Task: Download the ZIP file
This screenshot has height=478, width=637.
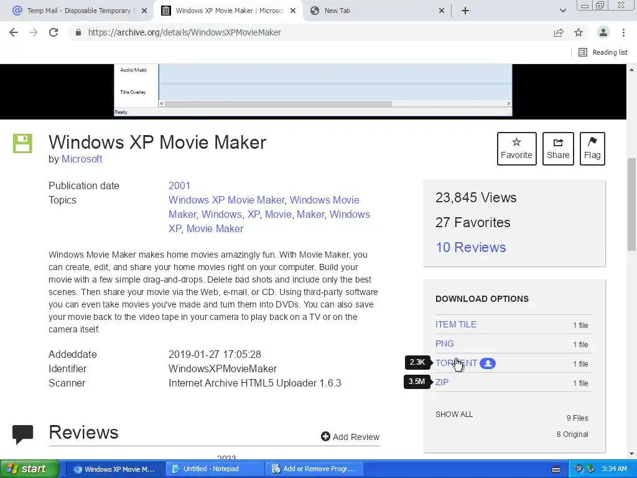Action: (442, 382)
